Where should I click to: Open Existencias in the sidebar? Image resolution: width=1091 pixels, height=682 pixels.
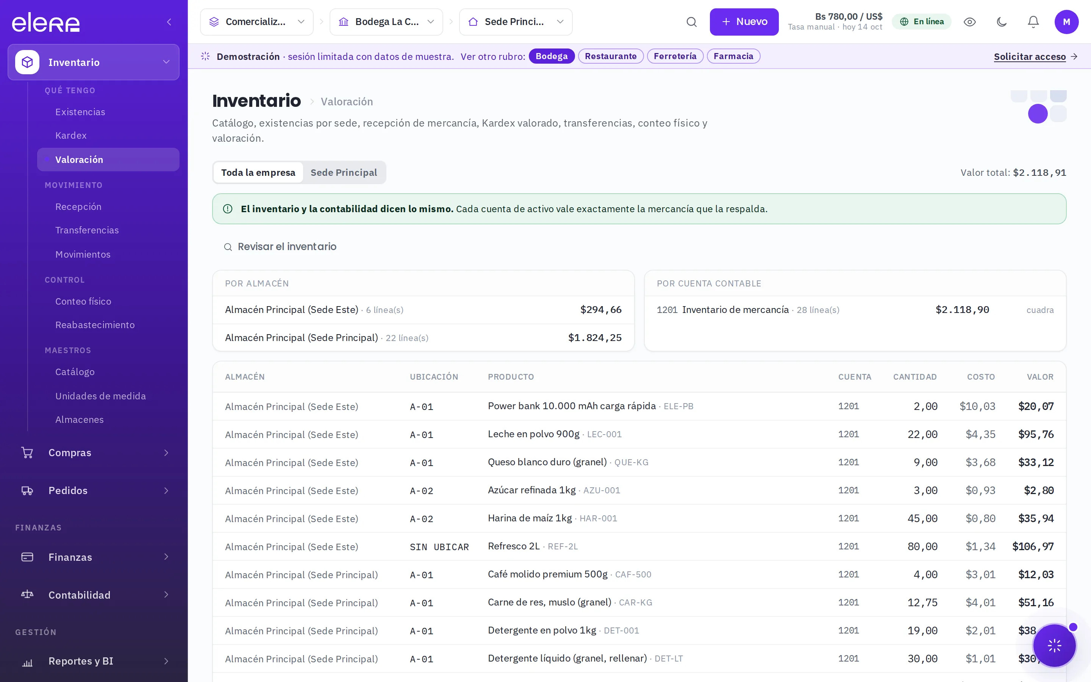(108, 112)
